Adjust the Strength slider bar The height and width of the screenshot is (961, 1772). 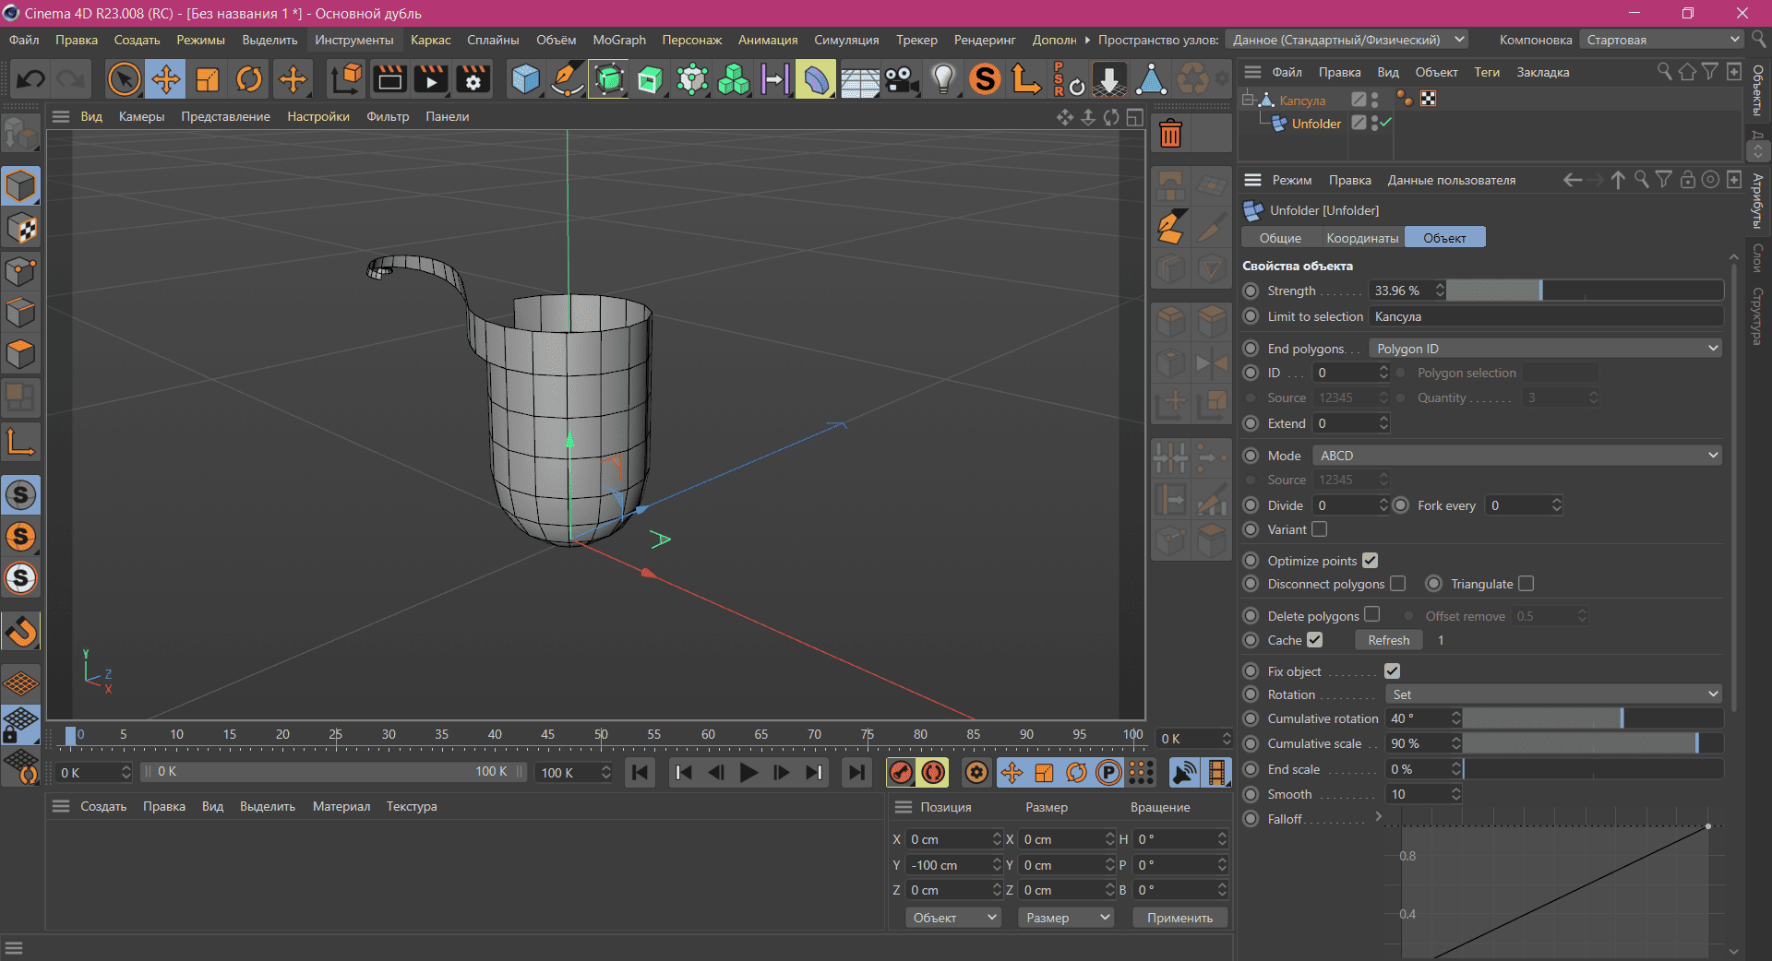[x=1585, y=291]
